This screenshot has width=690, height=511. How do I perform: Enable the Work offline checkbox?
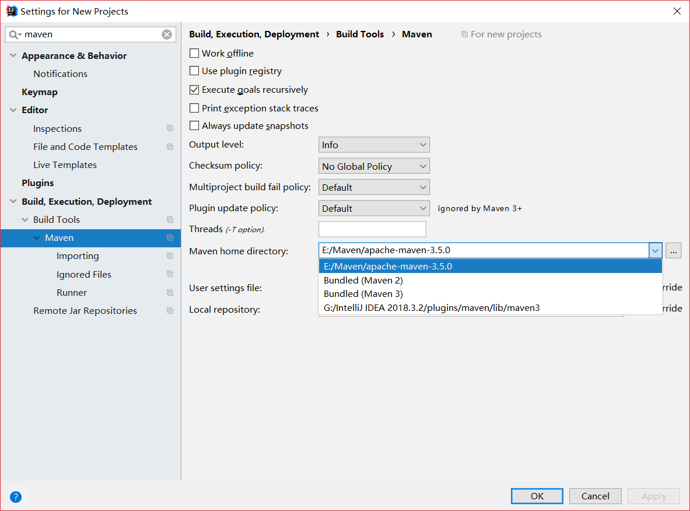click(x=195, y=54)
